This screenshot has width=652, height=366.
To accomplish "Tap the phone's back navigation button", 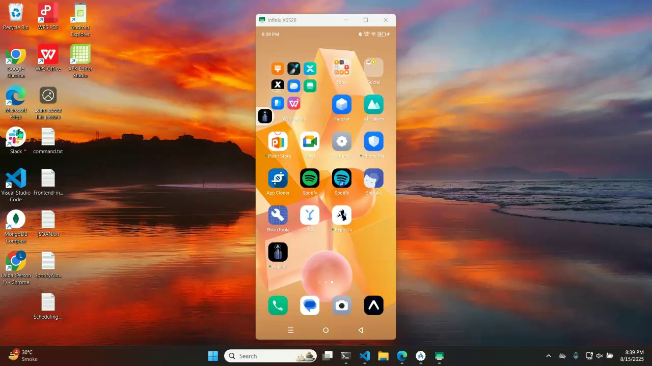I will (361, 330).
